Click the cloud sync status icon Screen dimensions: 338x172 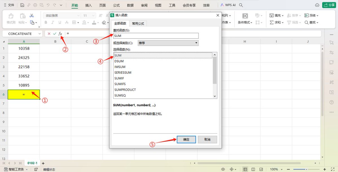coord(317,5)
